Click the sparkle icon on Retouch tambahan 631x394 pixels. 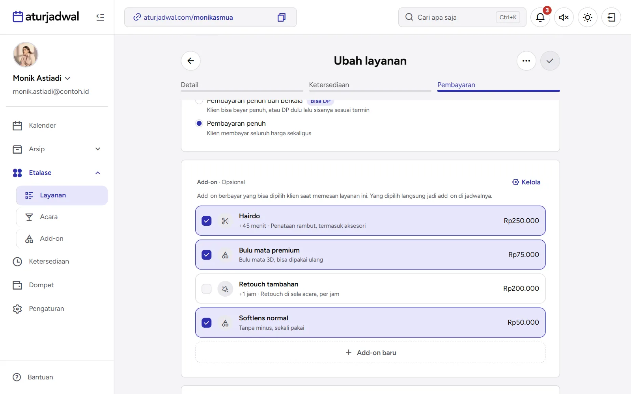(225, 289)
